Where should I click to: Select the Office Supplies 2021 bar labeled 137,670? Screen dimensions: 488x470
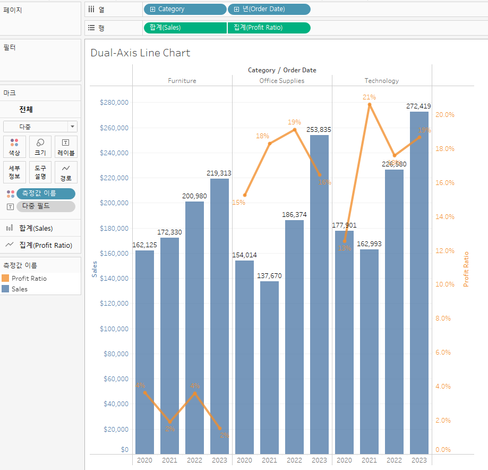click(x=270, y=367)
